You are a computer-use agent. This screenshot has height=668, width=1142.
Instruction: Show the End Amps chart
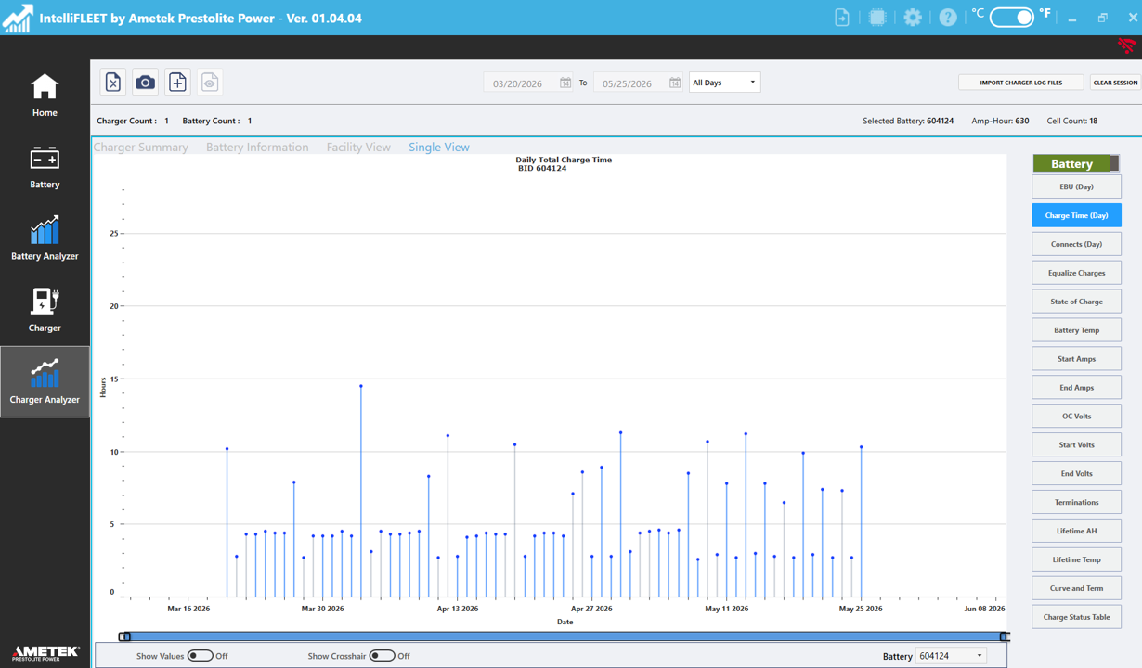coord(1076,388)
